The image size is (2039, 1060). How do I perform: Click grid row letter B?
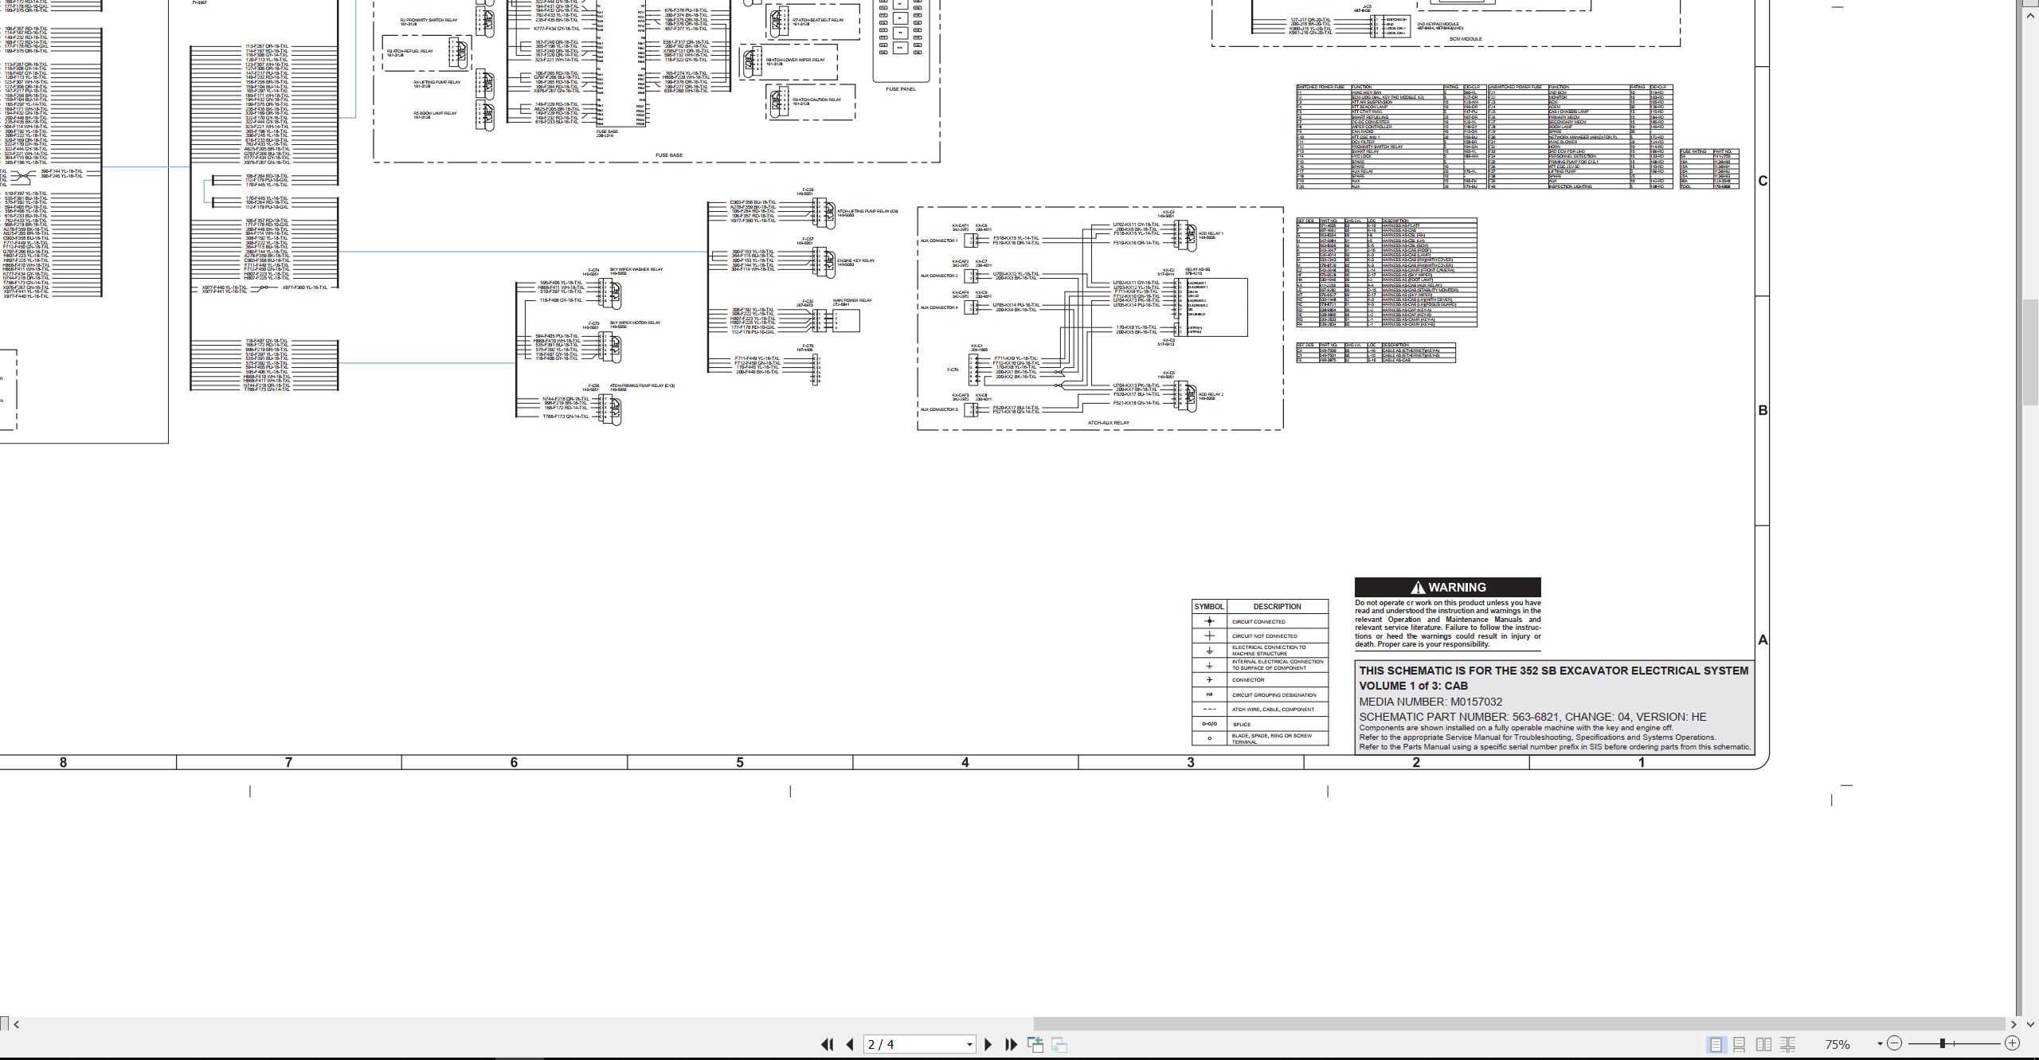(1763, 411)
